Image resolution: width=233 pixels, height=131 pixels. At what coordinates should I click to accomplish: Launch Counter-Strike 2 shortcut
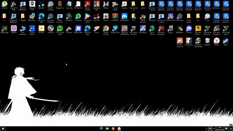(189, 42)
